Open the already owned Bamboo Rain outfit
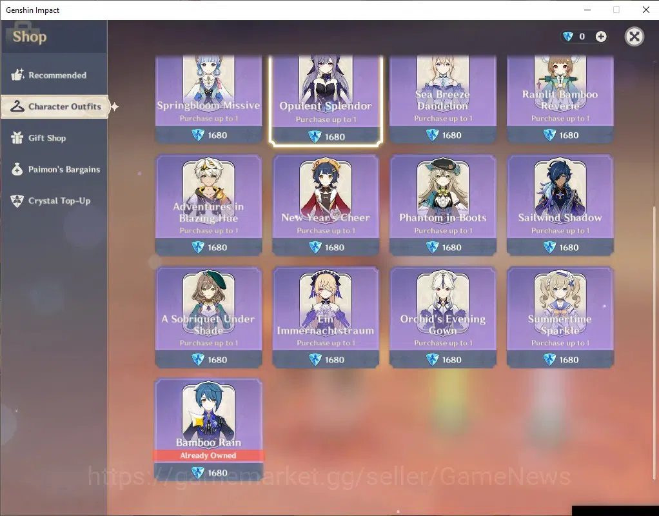The height and width of the screenshot is (516, 659). pyautogui.click(x=208, y=430)
